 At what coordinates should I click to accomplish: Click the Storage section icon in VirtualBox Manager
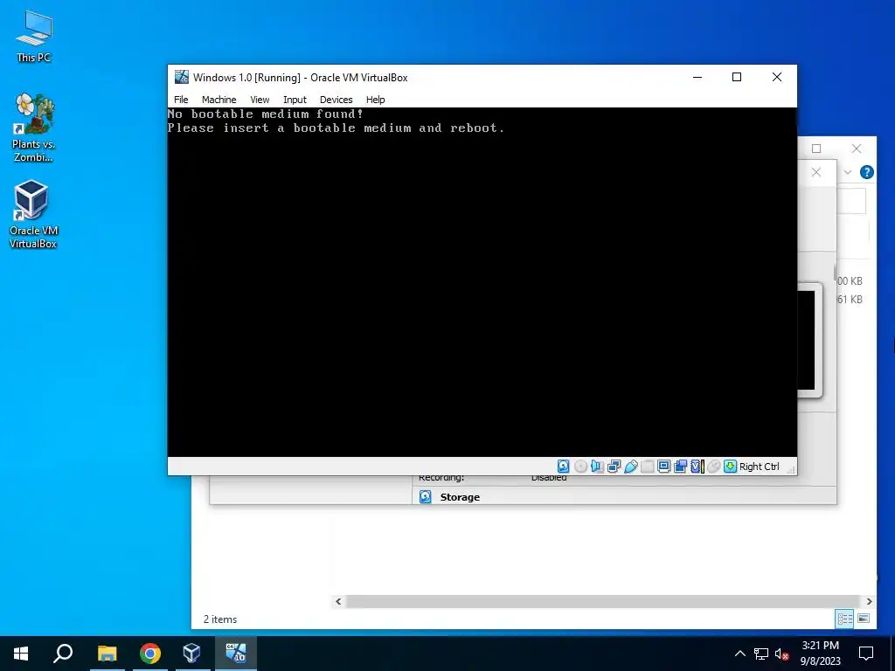(x=426, y=497)
